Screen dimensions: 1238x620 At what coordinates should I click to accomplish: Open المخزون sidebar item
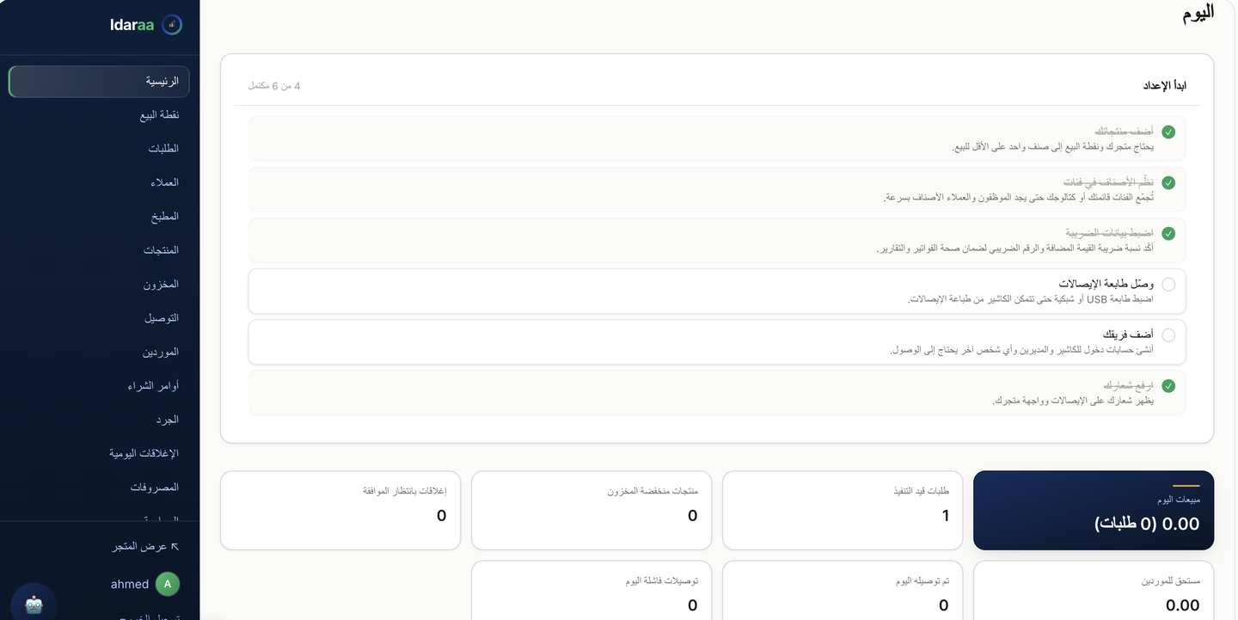[x=99, y=285]
